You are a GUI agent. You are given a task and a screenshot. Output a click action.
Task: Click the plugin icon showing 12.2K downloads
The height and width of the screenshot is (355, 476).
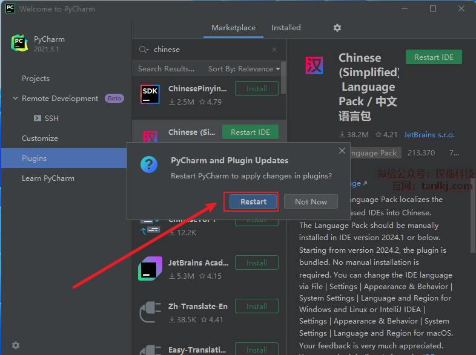coord(150,228)
